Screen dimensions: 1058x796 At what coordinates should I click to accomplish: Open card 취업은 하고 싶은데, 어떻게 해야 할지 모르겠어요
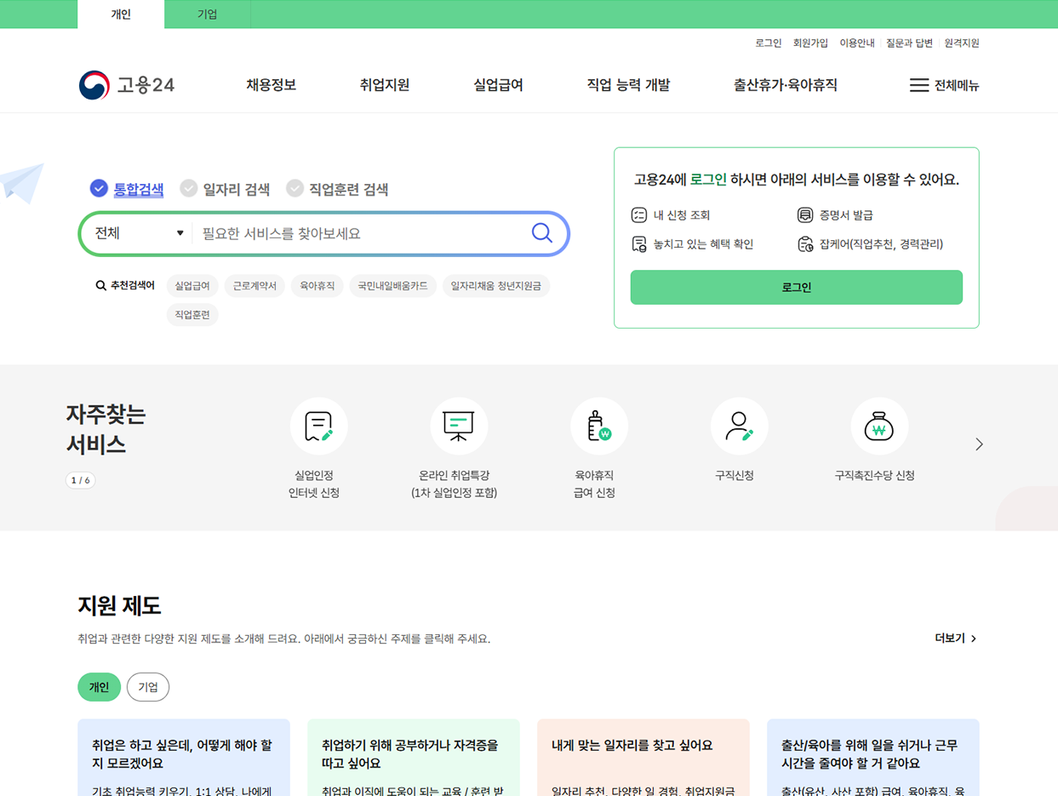click(184, 757)
